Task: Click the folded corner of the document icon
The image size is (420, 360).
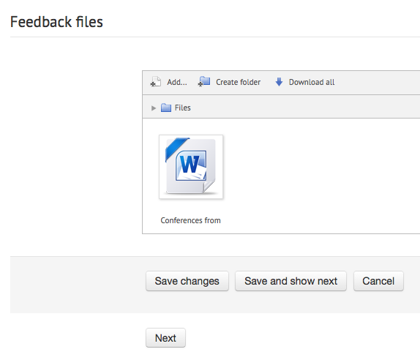Action: point(209,187)
